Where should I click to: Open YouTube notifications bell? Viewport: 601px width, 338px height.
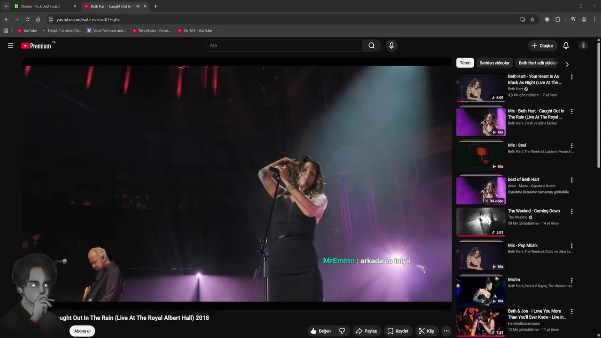click(566, 46)
